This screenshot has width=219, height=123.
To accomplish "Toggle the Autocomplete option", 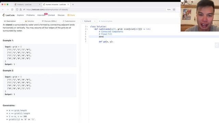I will coord(106,21).
